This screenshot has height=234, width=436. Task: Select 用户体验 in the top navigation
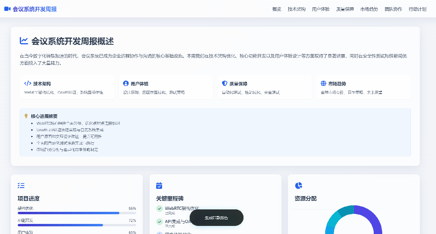321,9
